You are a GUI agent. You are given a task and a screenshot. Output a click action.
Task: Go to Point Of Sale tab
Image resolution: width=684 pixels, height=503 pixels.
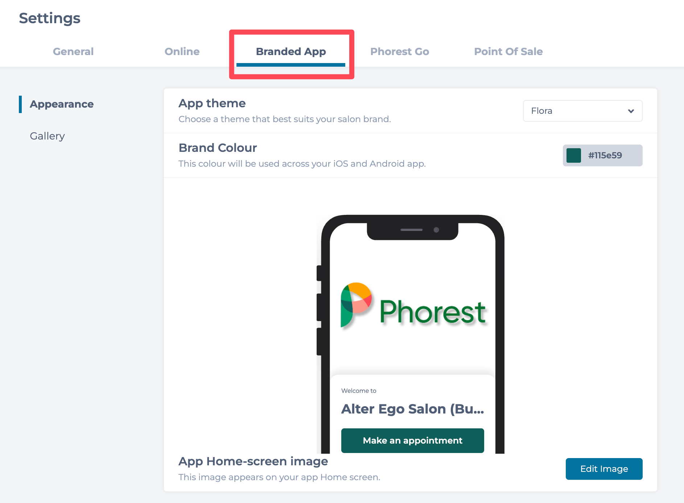pyautogui.click(x=508, y=51)
